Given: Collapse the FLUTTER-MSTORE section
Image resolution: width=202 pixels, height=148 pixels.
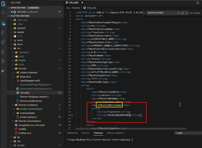Looking at the screenshot, I should (9, 16).
